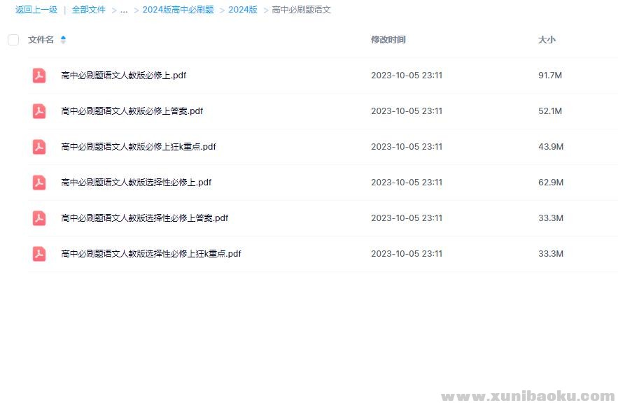Navigate to 2024版 breadcrumb folder
618x405 pixels.
(x=243, y=10)
